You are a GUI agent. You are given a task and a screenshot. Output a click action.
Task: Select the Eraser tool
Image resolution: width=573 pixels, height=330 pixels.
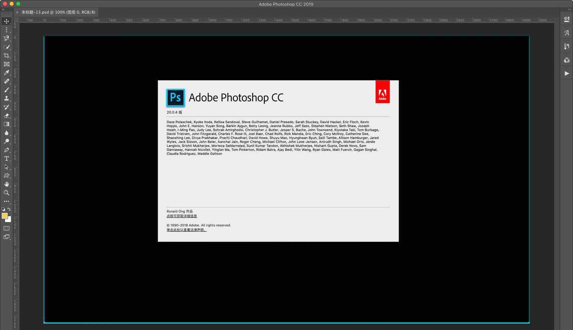(6, 116)
